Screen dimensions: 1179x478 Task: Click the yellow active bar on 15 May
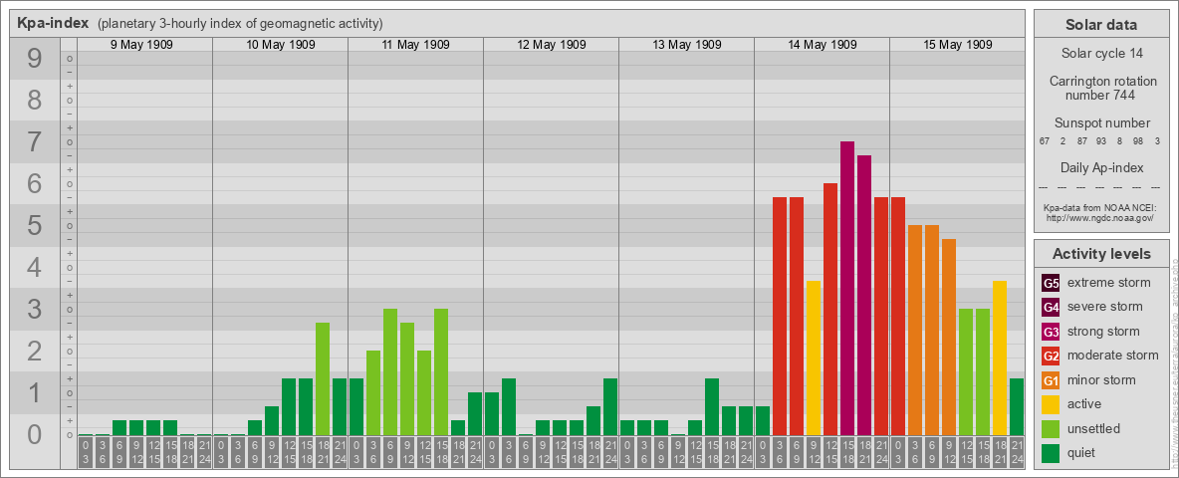pyautogui.click(x=1000, y=358)
